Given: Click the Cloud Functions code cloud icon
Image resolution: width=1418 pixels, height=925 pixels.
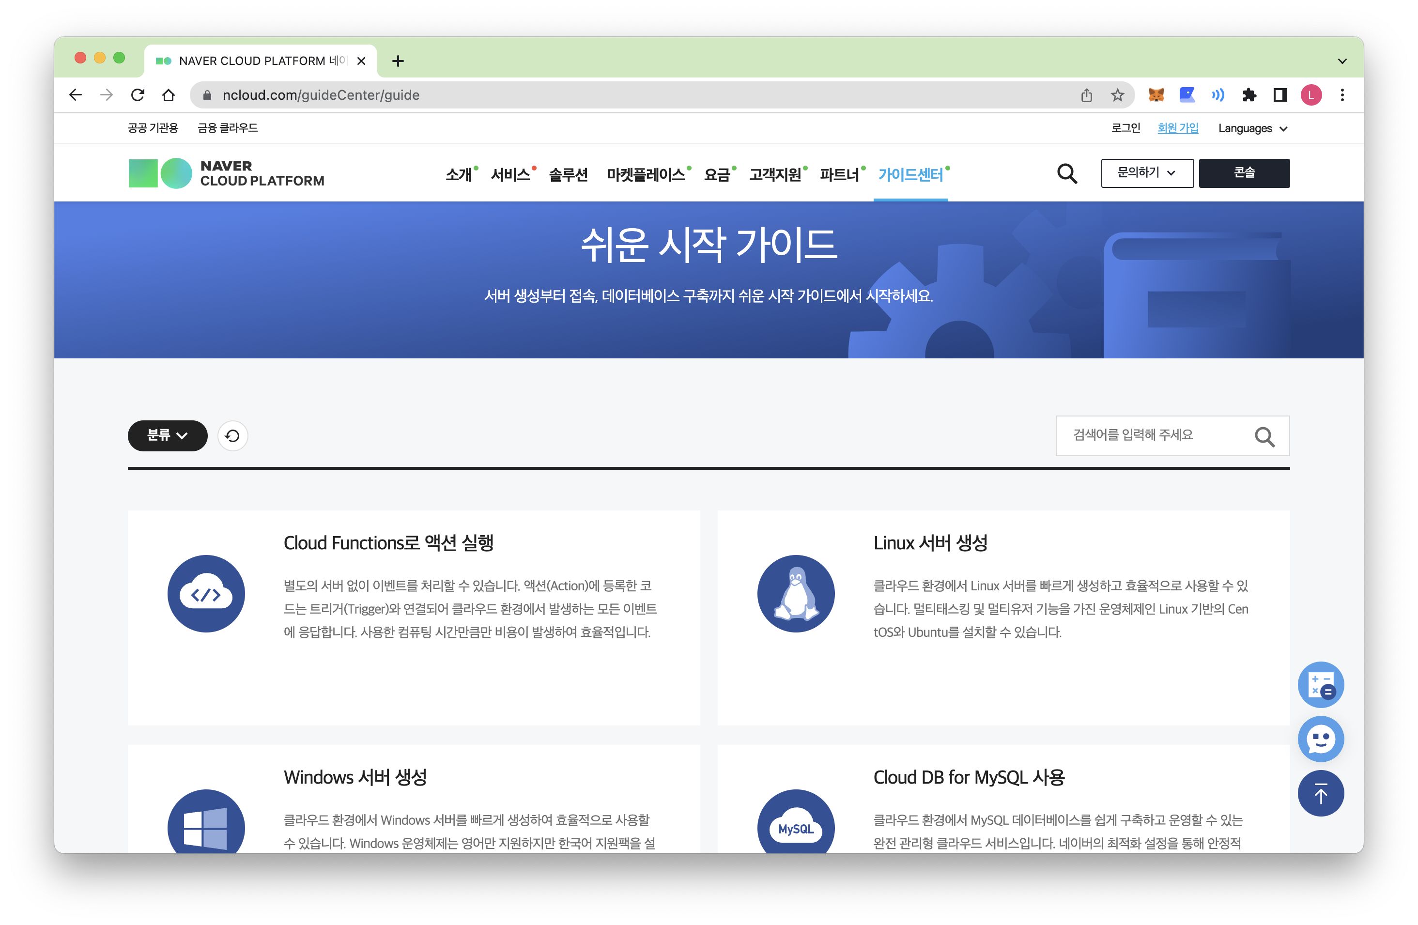Looking at the screenshot, I should click(x=206, y=594).
